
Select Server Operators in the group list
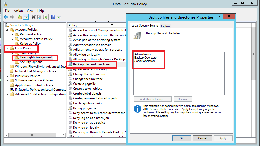144,61
